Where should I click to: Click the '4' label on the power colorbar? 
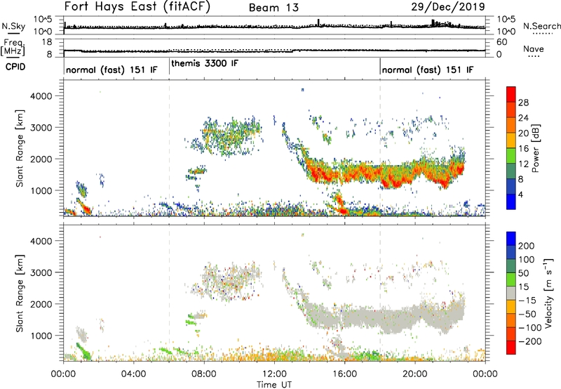tap(521, 194)
